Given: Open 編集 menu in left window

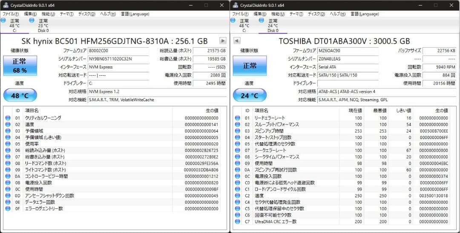Looking at the screenshot, I should click(30, 14).
